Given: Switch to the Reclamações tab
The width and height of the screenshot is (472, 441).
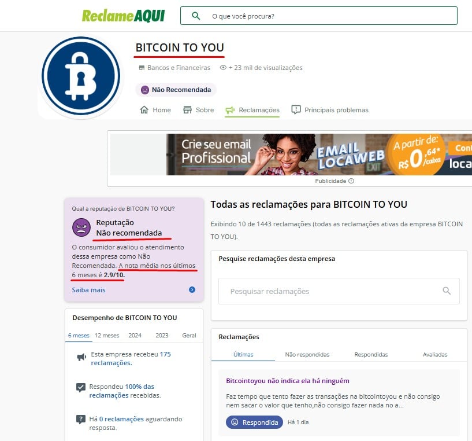Looking at the screenshot, I should [252, 110].
